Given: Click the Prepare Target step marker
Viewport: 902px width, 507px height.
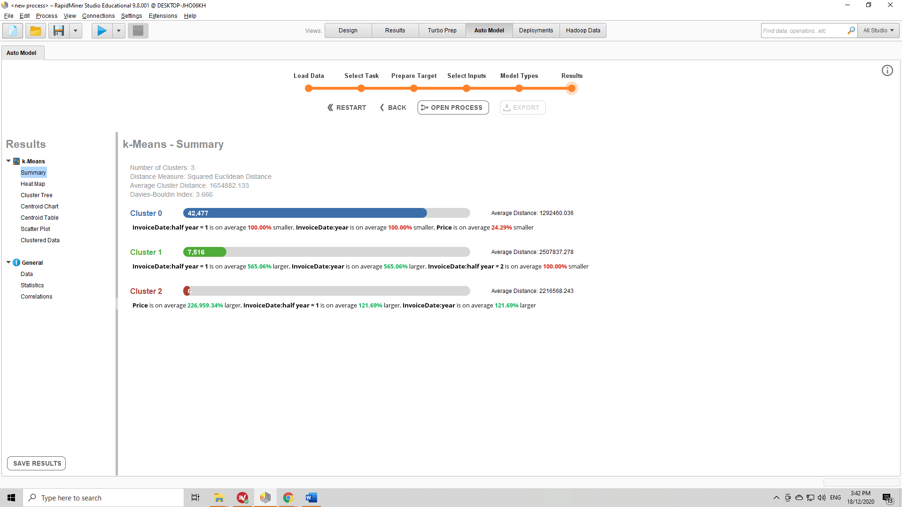Looking at the screenshot, I should 414,88.
